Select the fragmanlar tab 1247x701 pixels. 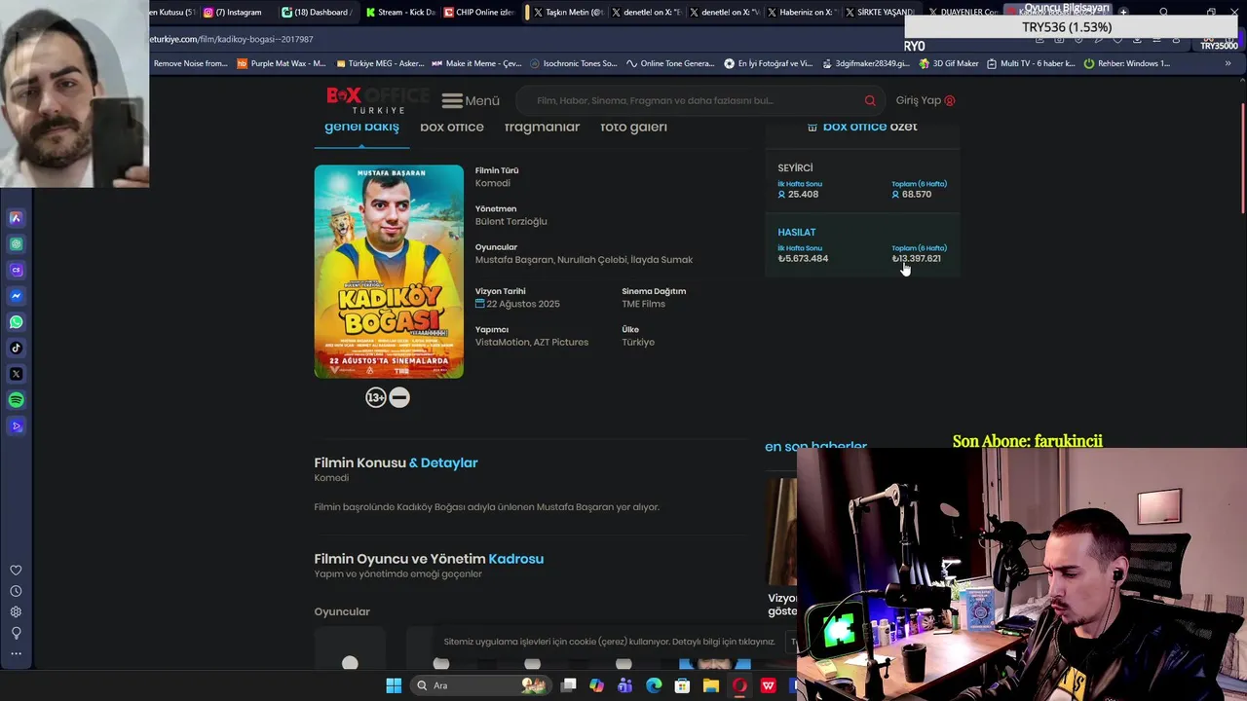tap(542, 127)
